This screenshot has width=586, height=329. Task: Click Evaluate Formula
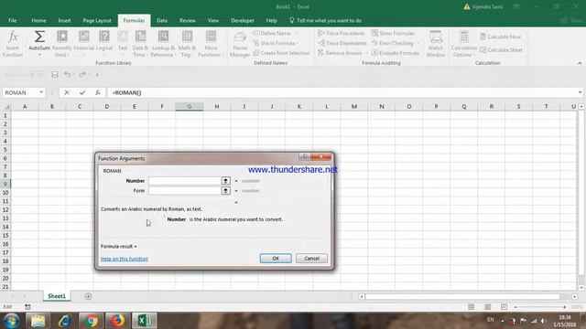pyautogui.click(x=396, y=53)
